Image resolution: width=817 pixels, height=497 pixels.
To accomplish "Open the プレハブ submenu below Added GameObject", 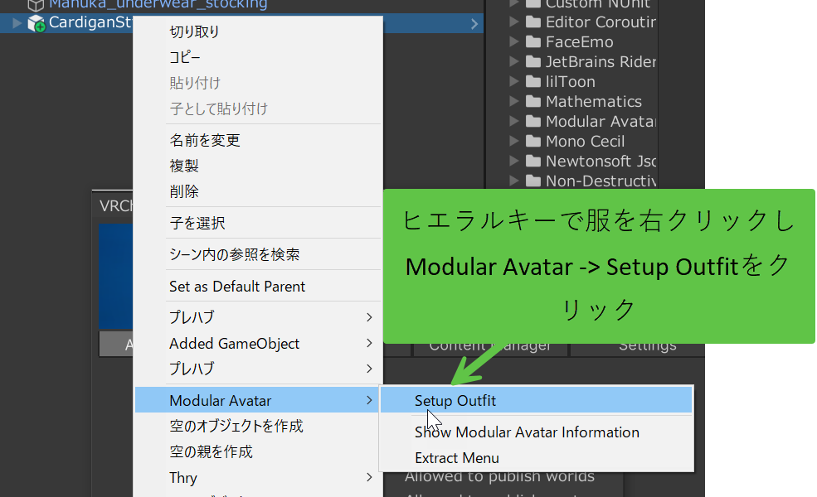I will tap(259, 369).
